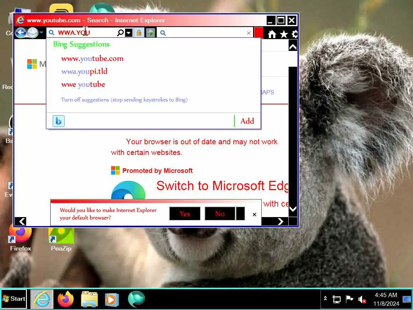
Task: Click the Microsoft Edge logo on the page
Action: (128, 190)
